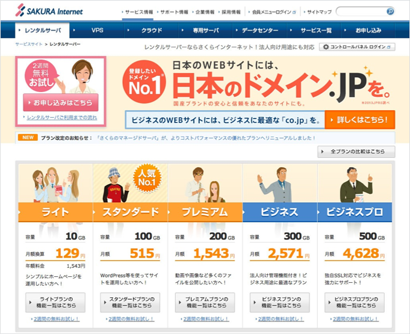410x334 pixels.
Task: Click the SAKURA Internet logo
Action: pos(49,11)
